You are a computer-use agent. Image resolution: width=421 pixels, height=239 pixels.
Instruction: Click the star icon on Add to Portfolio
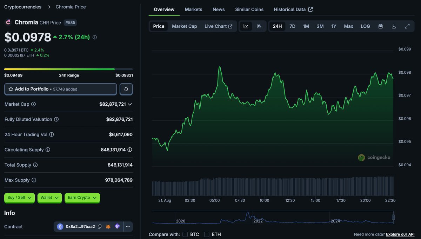click(11, 89)
